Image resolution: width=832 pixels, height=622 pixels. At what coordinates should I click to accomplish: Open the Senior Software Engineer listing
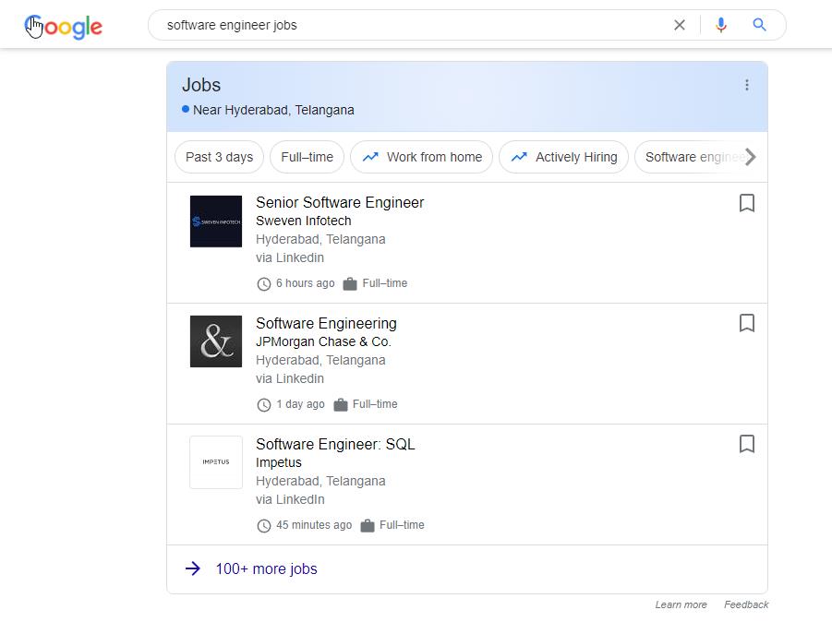click(340, 202)
